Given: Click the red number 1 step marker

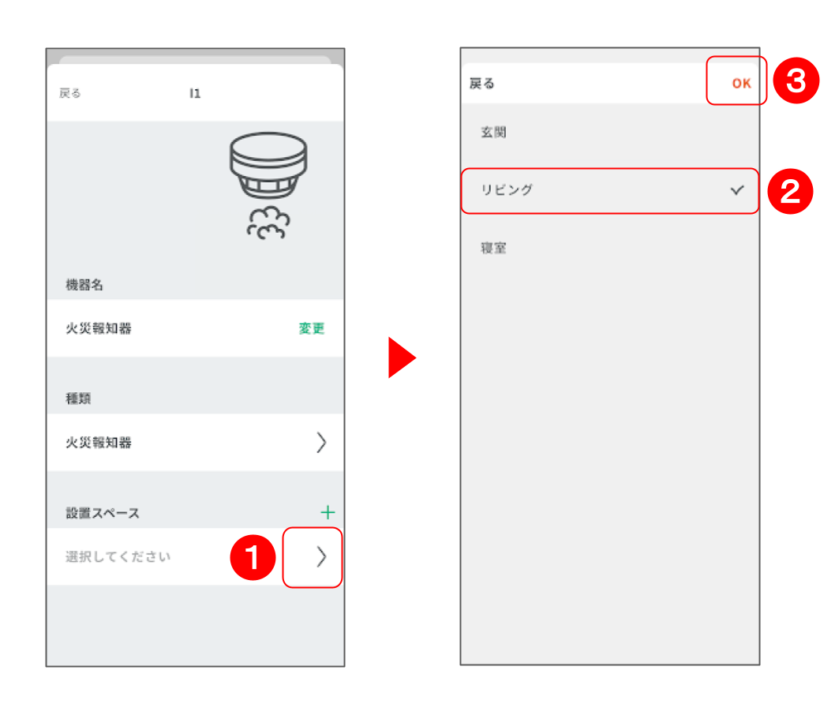Looking at the screenshot, I should [253, 557].
